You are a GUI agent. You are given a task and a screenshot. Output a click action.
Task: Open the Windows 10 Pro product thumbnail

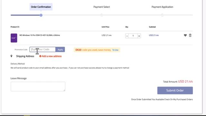(14, 38)
